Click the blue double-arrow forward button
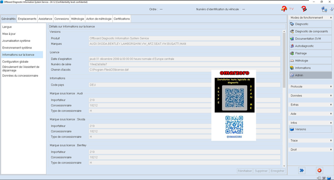 pyautogui.click(x=302, y=170)
